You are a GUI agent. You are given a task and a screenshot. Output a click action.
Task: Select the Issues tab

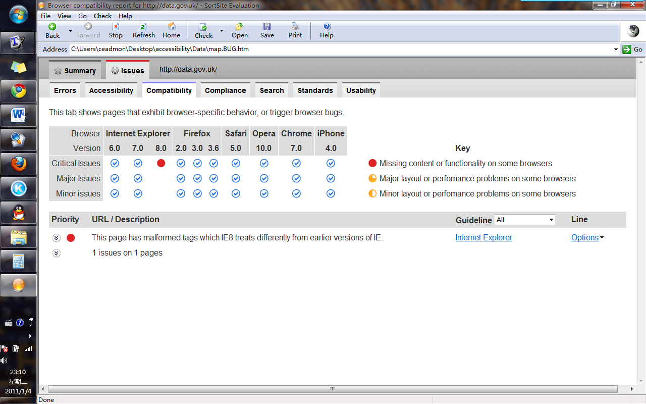128,70
